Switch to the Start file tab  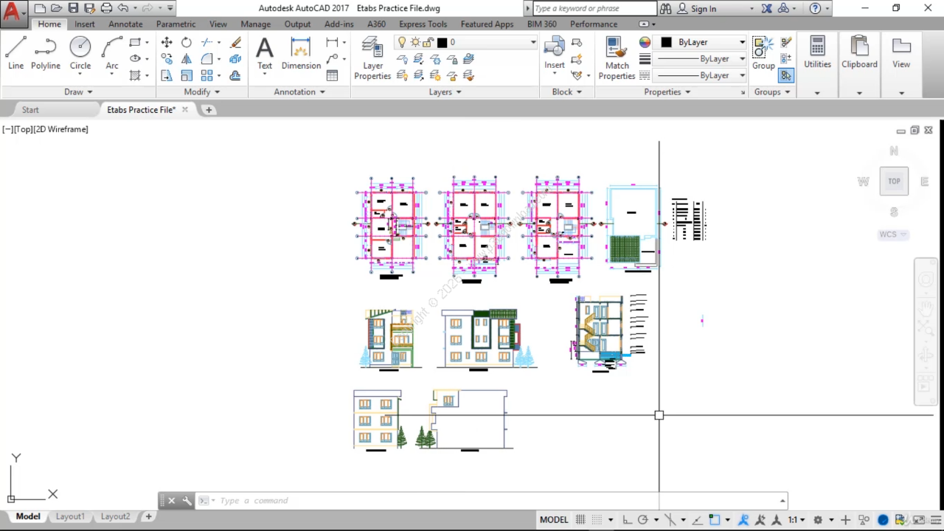tap(30, 109)
